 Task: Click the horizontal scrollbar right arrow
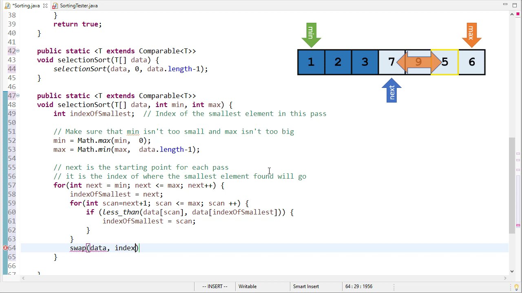pos(505,278)
